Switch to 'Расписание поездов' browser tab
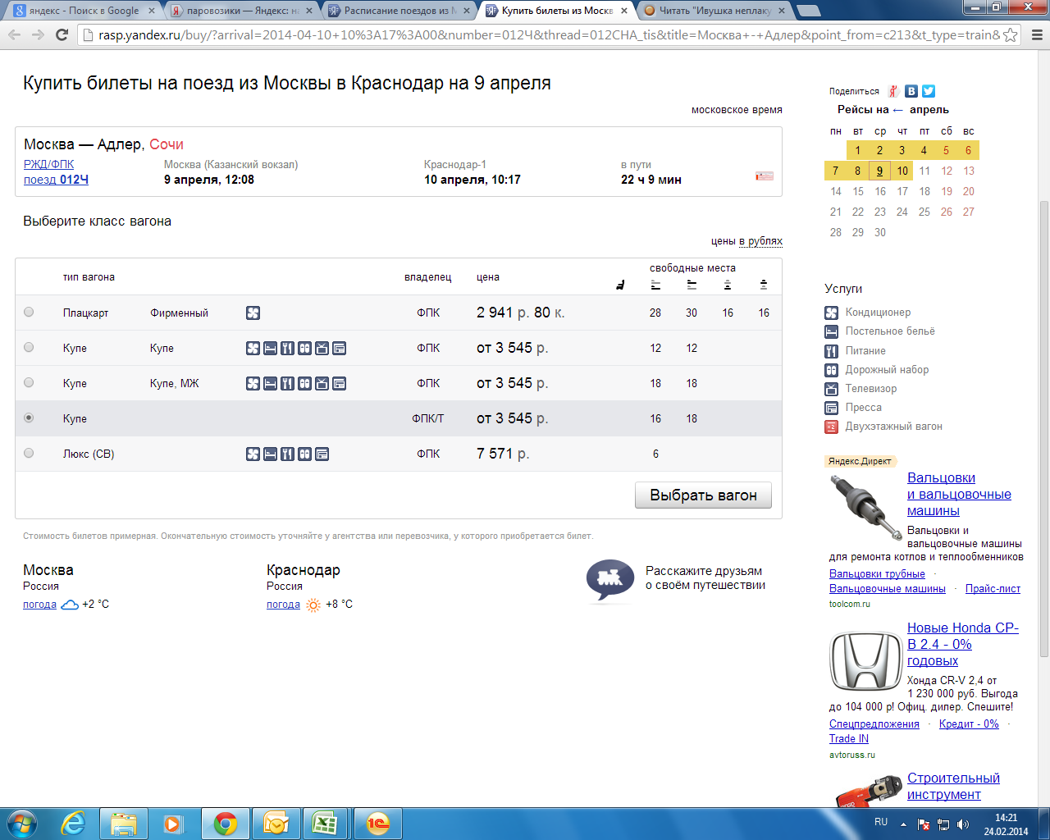The height and width of the screenshot is (840, 1050). click(x=396, y=11)
